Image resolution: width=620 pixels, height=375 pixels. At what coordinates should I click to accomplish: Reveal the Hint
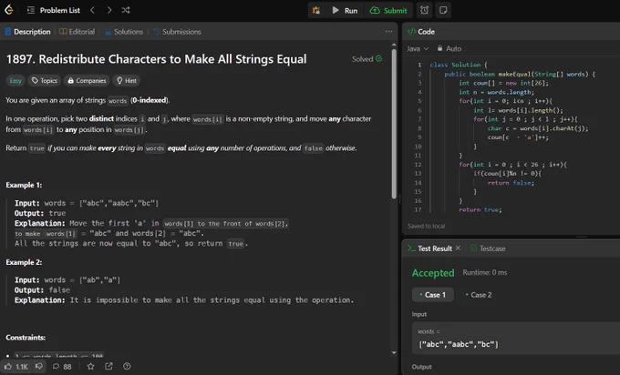tap(126, 80)
